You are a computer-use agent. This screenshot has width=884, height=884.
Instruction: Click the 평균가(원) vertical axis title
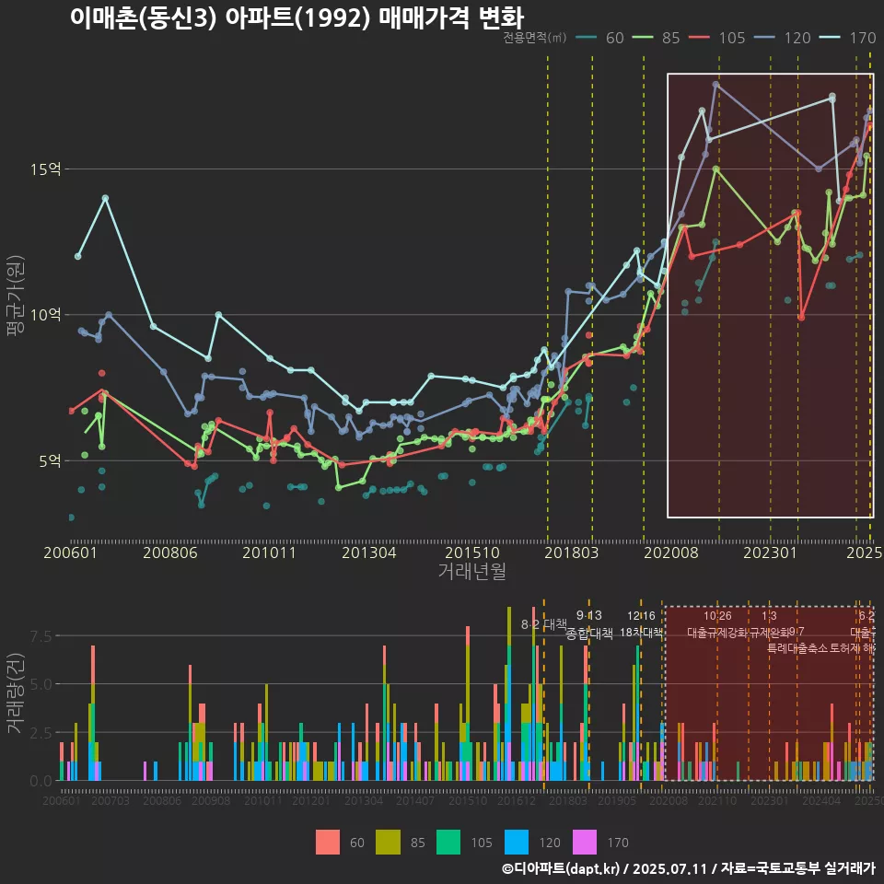(x=16, y=296)
